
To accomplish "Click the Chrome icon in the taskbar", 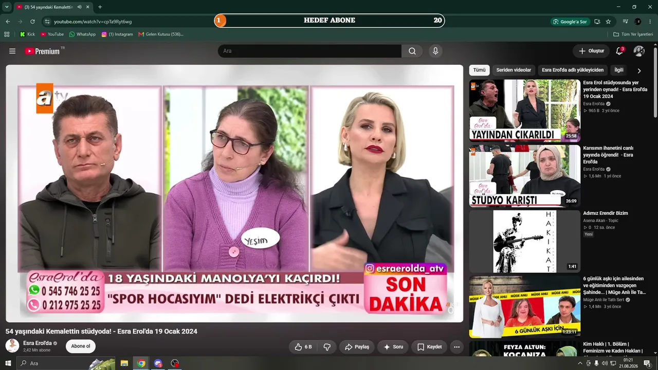I will (x=141, y=363).
